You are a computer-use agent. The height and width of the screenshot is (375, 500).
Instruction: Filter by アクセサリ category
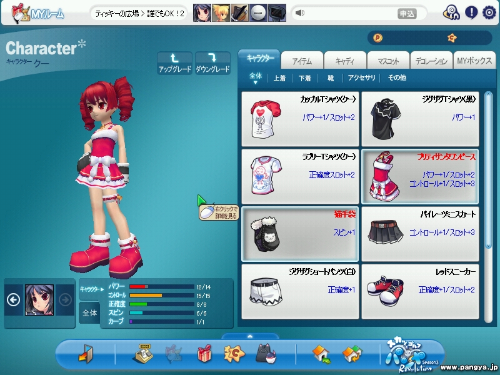(x=361, y=77)
